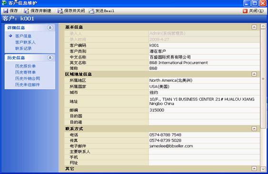The image size is (268, 174).
Task: Click the red 关闭 X icon
Action: tap(245, 11)
